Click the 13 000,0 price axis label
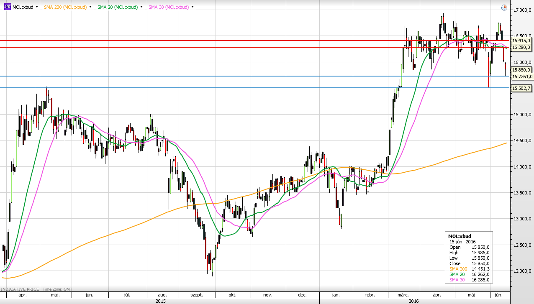Image resolution: width=534 pixels, height=304 pixels. 522,219
